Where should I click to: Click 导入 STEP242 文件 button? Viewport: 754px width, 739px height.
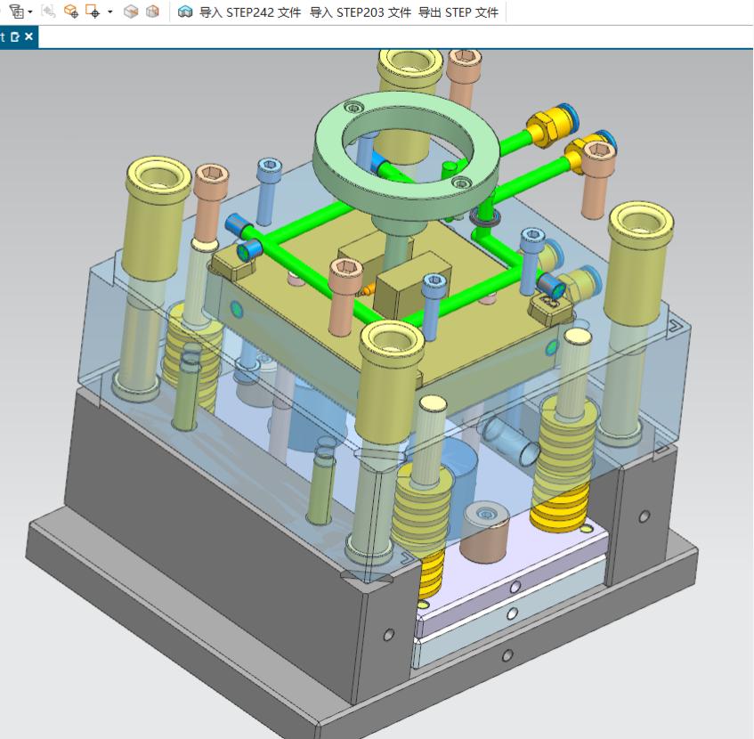coord(250,12)
